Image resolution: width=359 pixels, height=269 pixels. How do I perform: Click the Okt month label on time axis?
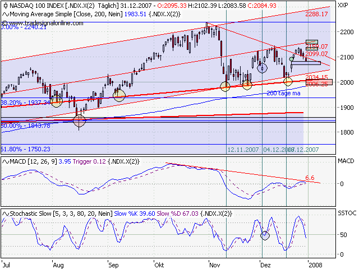tap(159, 265)
